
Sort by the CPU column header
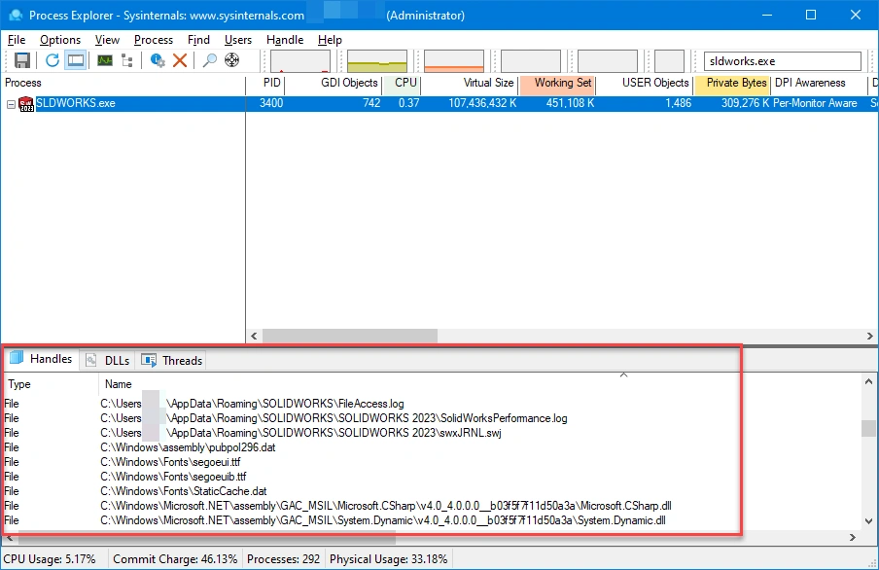[x=402, y=83]
